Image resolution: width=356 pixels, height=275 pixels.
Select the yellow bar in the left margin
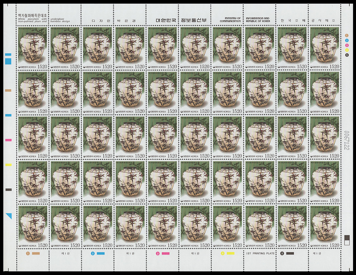[x=8, y=165]
